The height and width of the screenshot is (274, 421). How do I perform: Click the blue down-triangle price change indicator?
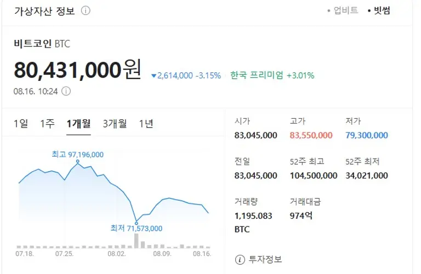pos(154,75)
